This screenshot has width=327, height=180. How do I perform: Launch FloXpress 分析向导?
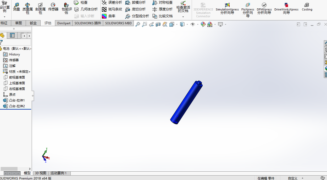pos(248,10)
